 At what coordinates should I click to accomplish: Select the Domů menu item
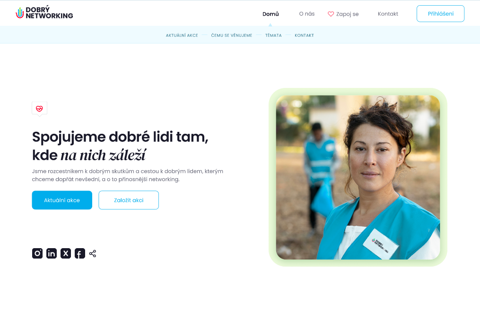coord(271,14)
